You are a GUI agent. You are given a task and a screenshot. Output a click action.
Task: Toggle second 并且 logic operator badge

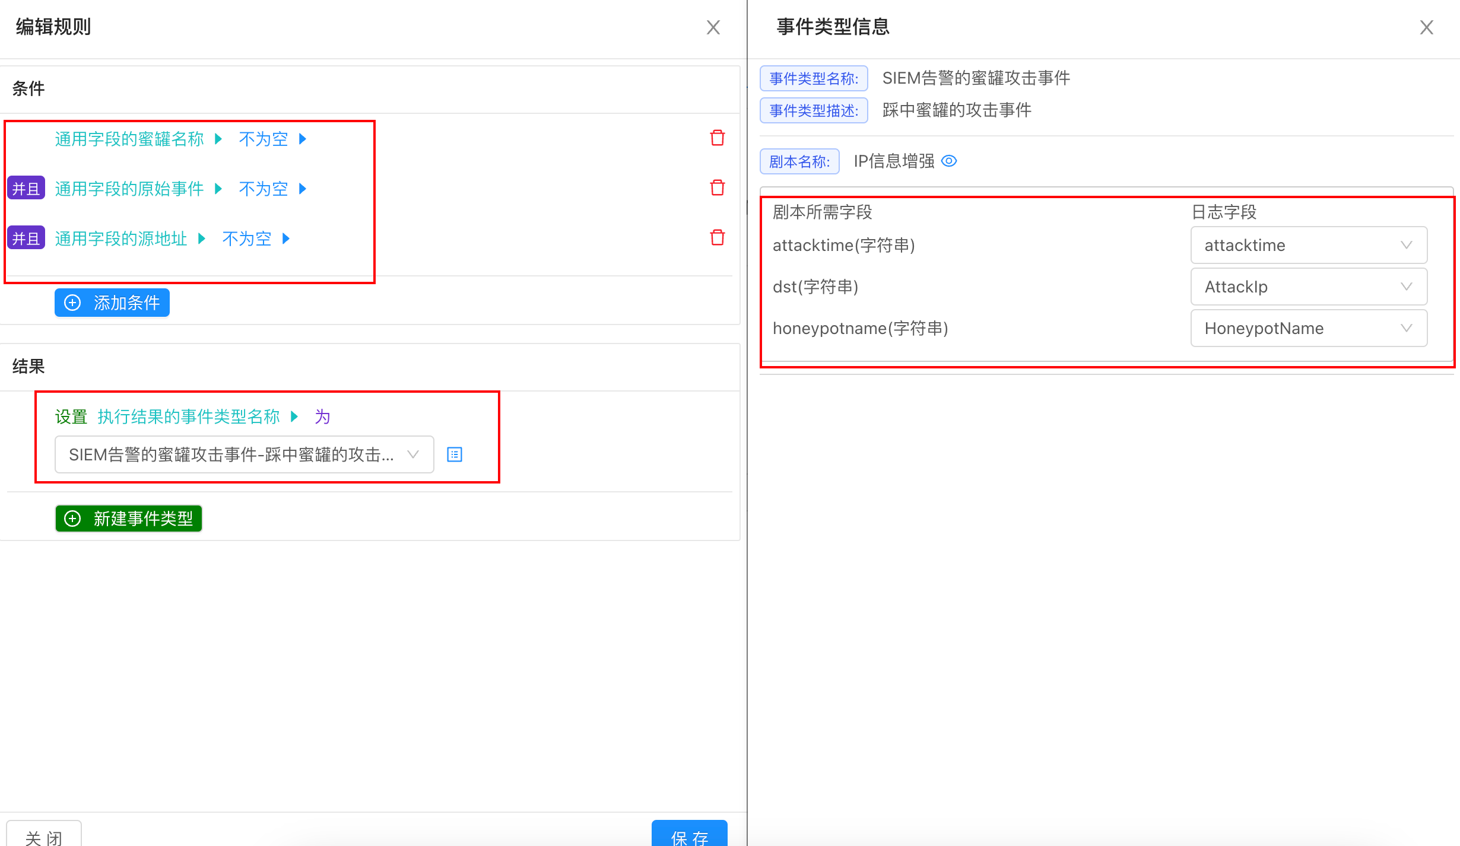pos(26,238)
